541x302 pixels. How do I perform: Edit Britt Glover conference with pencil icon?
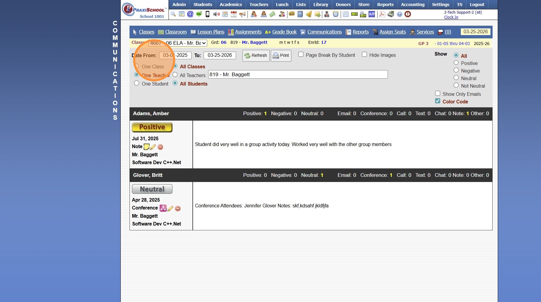pos(170,208)
